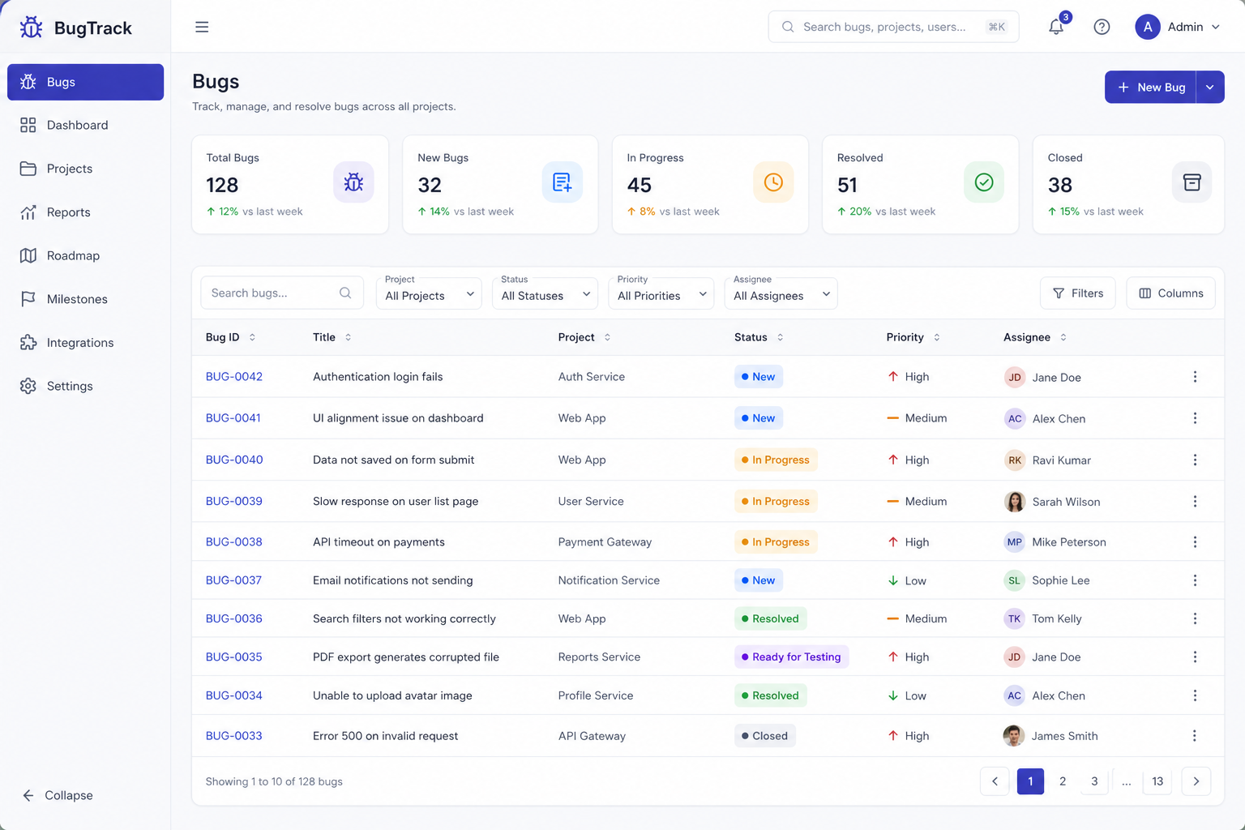The image size is (1245, 830).
Task: Open Settings in the sidebar
Action: coord(85,386)
